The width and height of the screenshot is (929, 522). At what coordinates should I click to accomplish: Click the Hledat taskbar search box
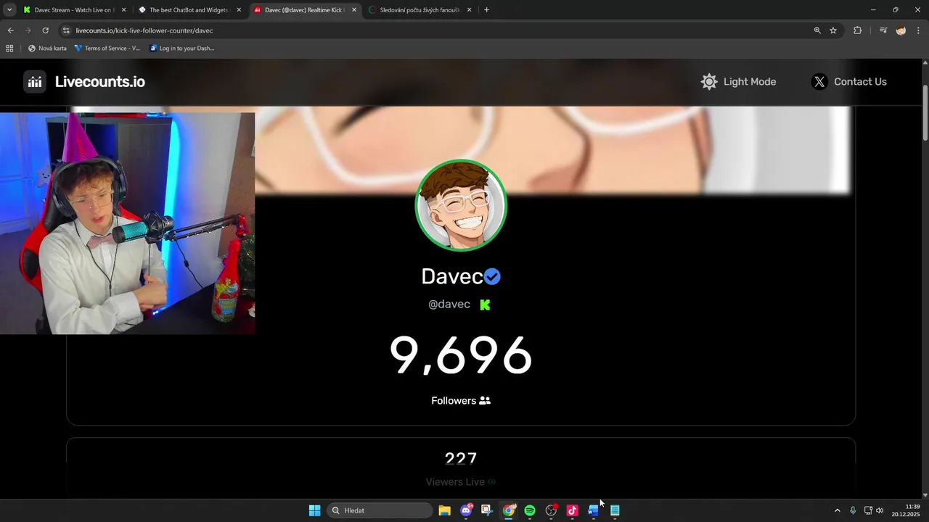(380, 510)
